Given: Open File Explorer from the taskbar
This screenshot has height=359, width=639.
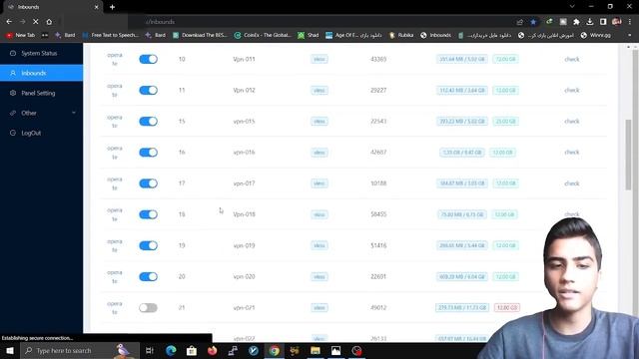Looking at the screenshot, I should point(316,350).
